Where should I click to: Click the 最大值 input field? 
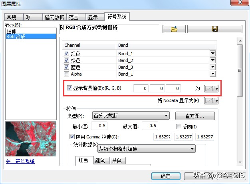(x=150, y=126)
